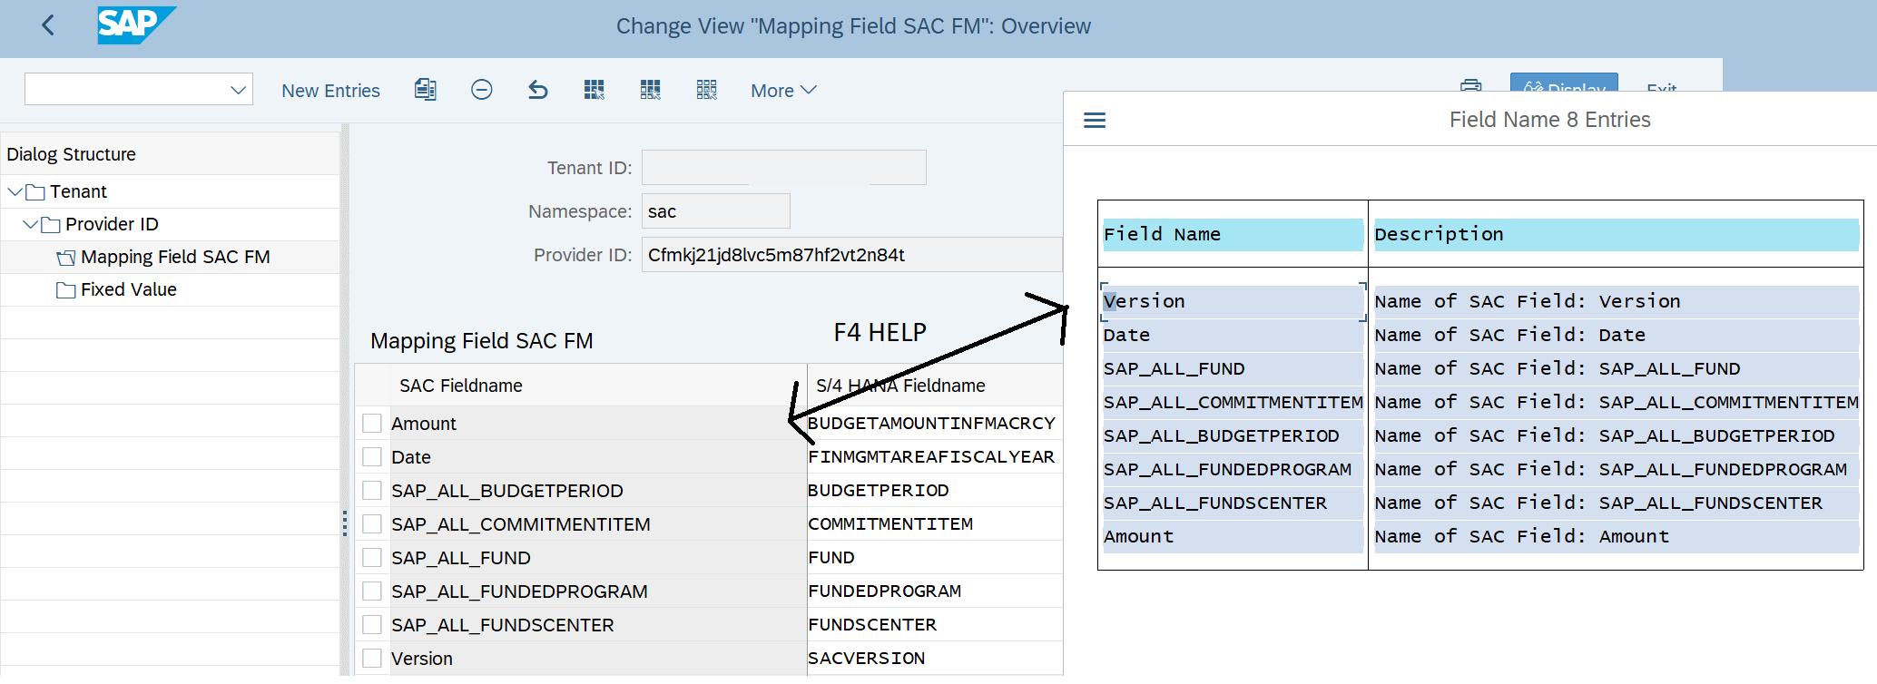Choose SAP_ALL_BUDGETPERIOD in the F4 help list

click(x=1233, y=435)
